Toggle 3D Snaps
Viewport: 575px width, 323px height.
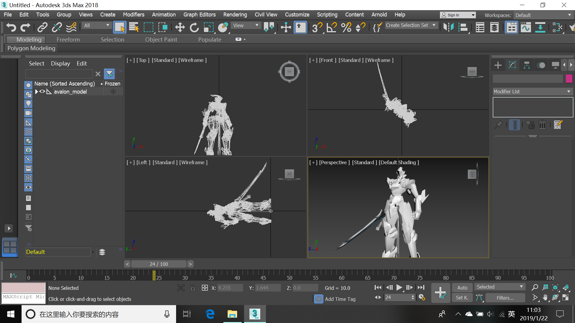[317, 27]
